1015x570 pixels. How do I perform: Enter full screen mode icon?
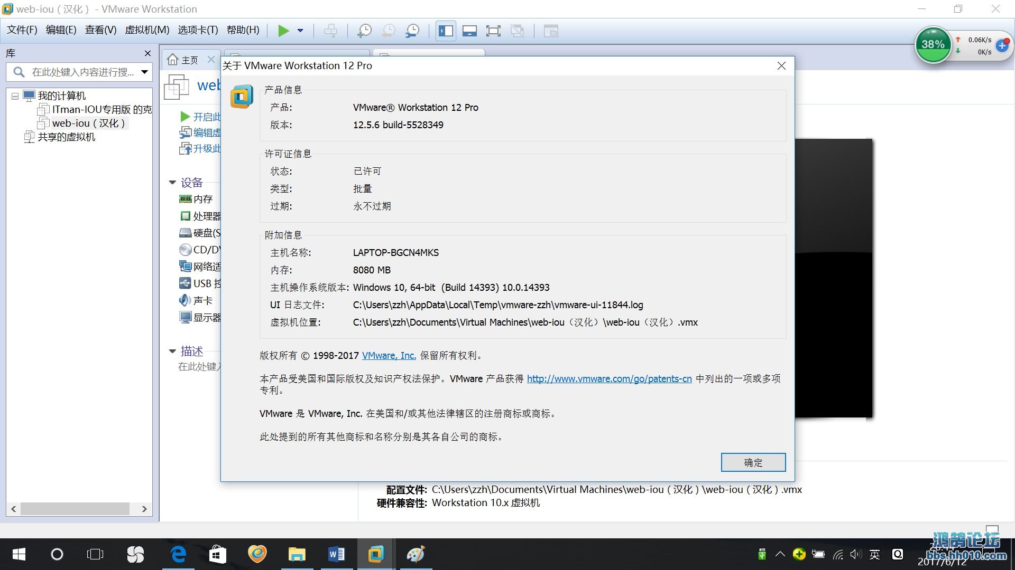[493, 31]
